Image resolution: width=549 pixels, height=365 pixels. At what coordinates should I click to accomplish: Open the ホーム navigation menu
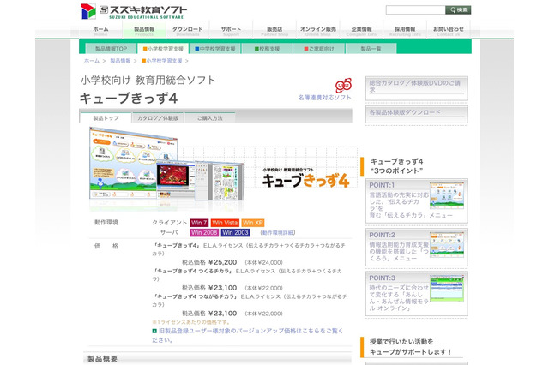(100, 31)
